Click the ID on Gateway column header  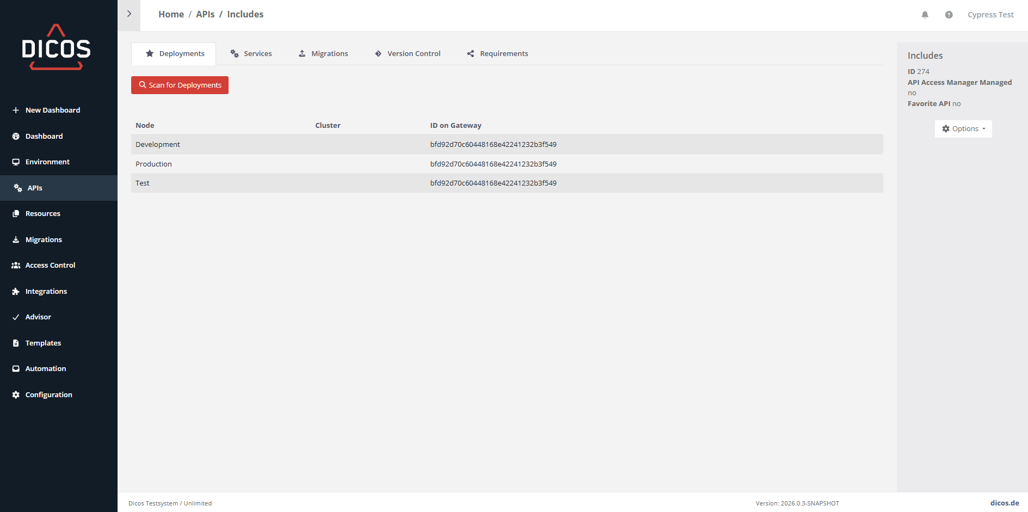click(x=455, y=125)
